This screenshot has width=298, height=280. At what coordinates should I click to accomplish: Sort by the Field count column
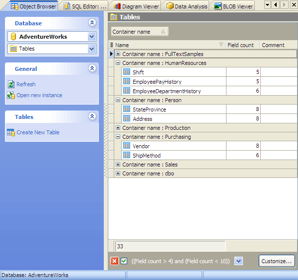pos(243,45)
